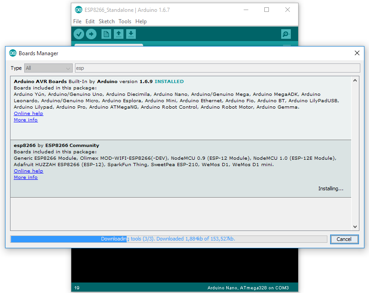Open More info under Arduino AVR Boards
Image resolution: width=369 pixels, height=293 pixels.
[26, 120]
